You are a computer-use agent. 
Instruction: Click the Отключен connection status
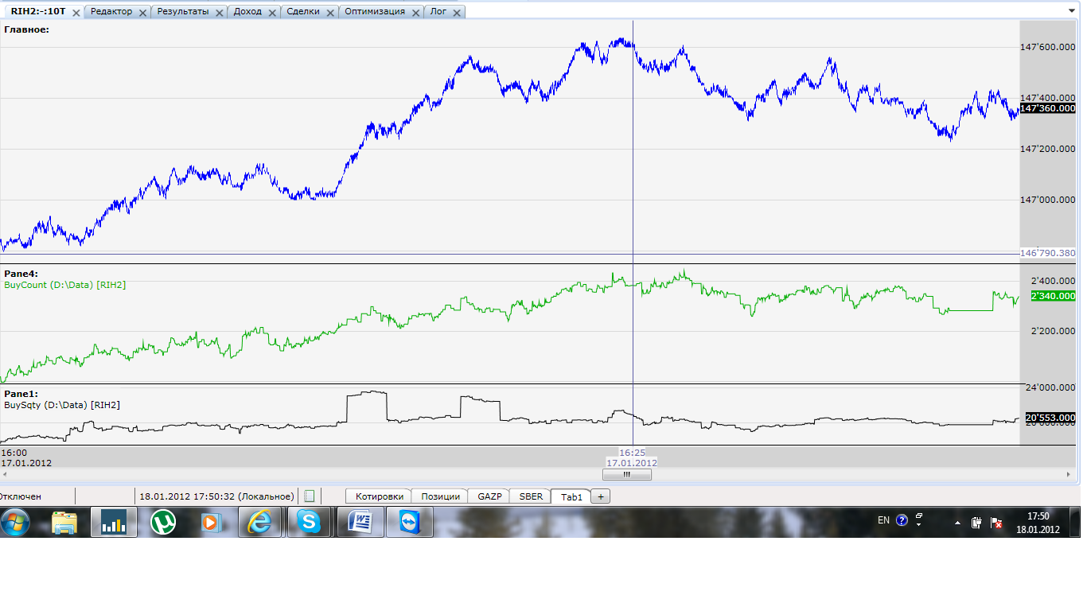(x=19, y=496)
